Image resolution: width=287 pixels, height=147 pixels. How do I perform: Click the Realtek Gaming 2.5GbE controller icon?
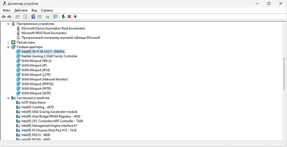[18, 56]
